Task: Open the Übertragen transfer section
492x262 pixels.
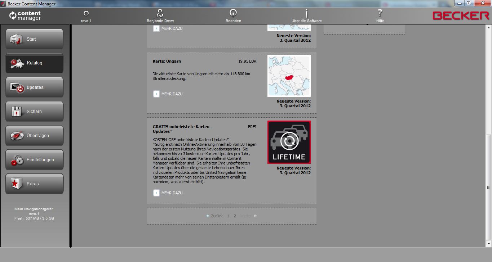Action: pyautogui.click(x=34, y=136)
